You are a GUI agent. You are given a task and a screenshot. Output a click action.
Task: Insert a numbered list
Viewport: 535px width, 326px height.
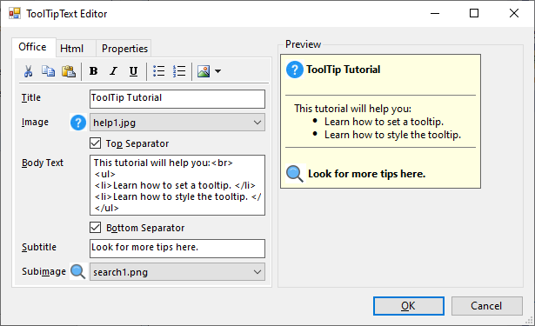[x=179, y=71]
